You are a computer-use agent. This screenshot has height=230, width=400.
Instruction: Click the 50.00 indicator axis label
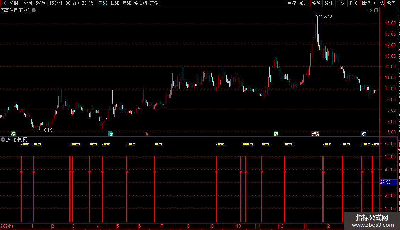click(390, 156)
